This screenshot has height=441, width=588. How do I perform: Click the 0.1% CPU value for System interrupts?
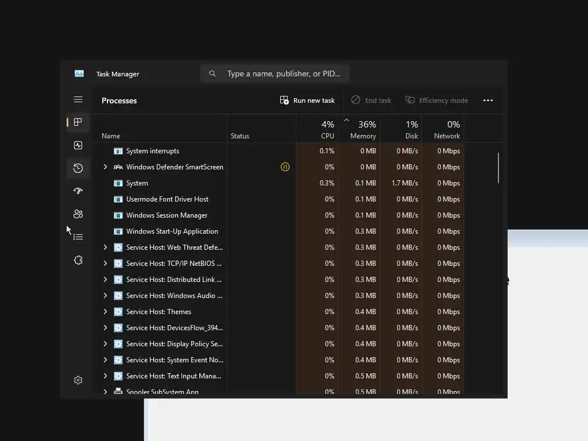[327, 151]
